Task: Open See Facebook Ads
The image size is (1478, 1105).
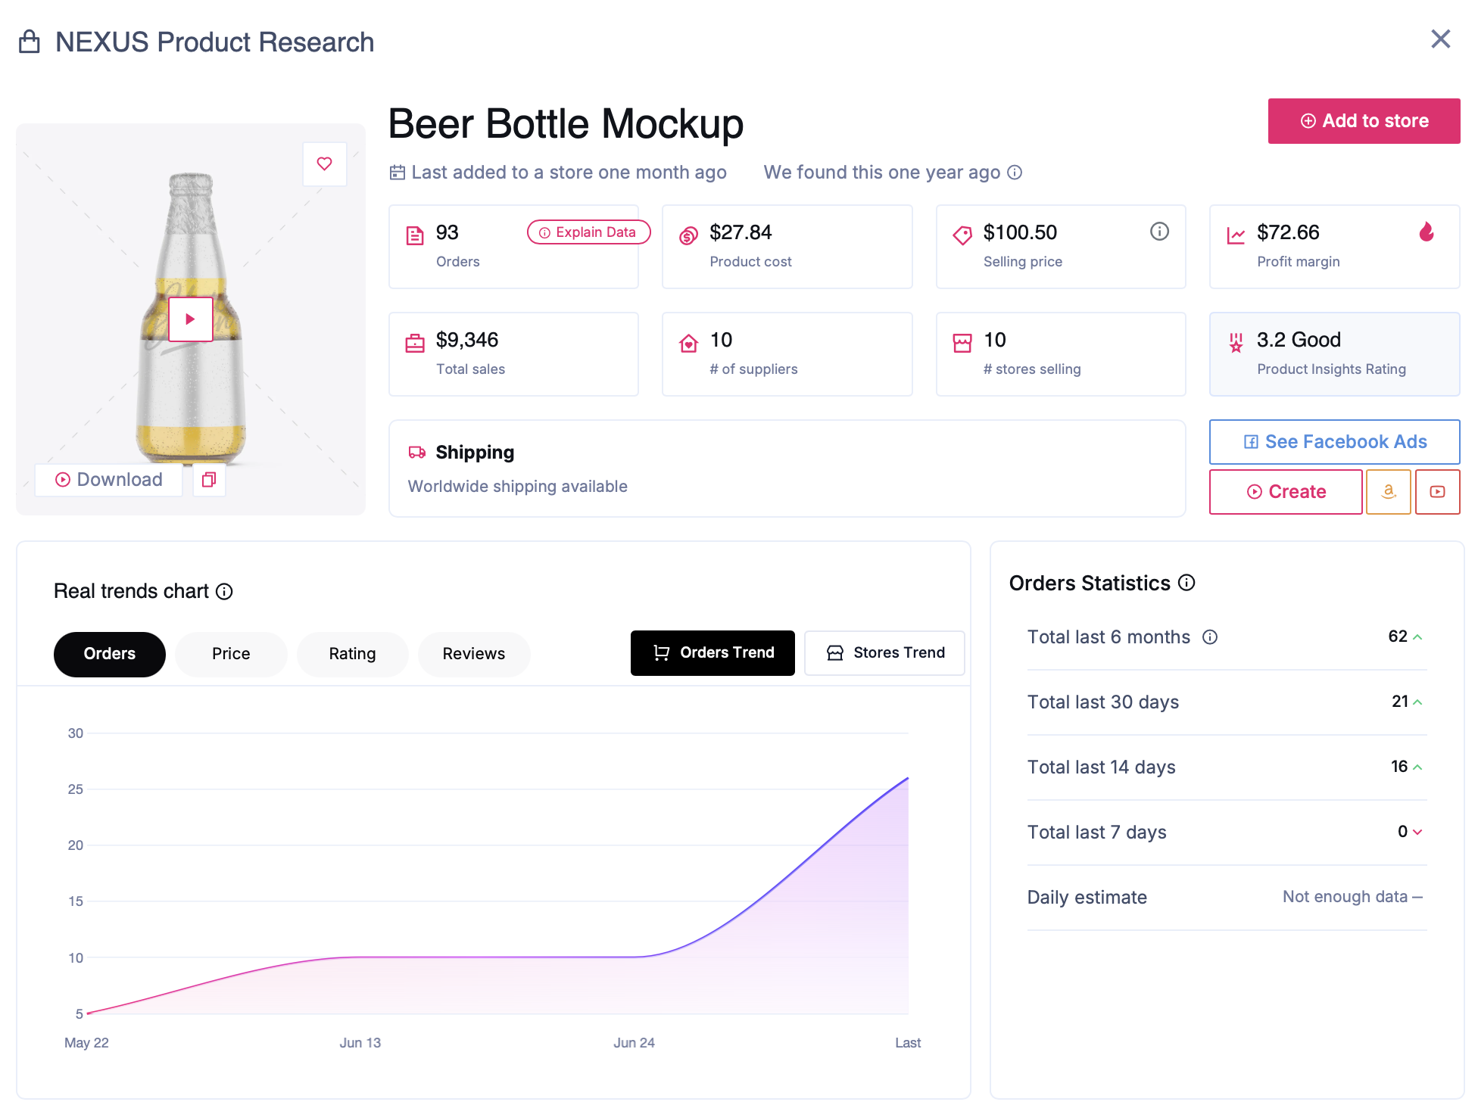Action: (1334, 442)
